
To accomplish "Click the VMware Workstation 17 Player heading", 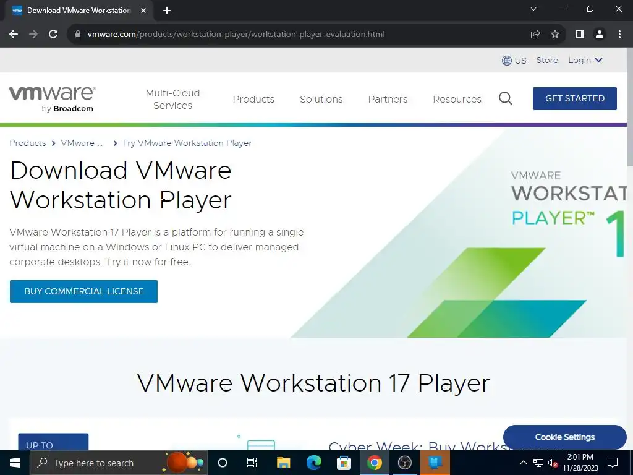I will click(x=313, y=383).
